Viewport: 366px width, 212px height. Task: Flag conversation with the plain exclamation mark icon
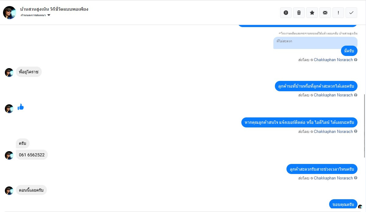tap(338, 12)
